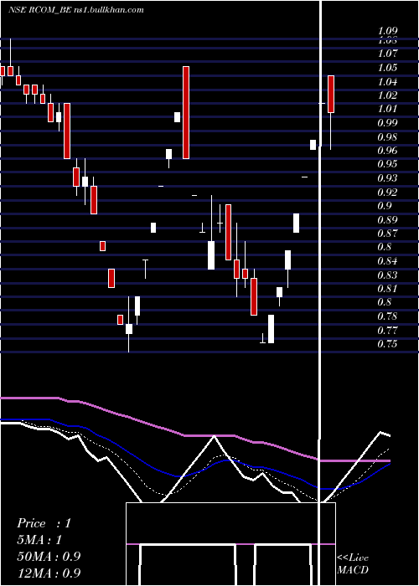Click the 0.92 price axis label
419x586 pixels.
click(387, 192)
